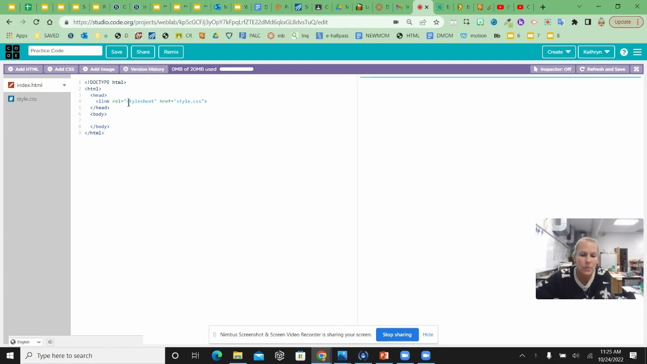Open the Extensions puzzle icon
Image resolution: width=647 pixels, height=364 pixels.
575,22
